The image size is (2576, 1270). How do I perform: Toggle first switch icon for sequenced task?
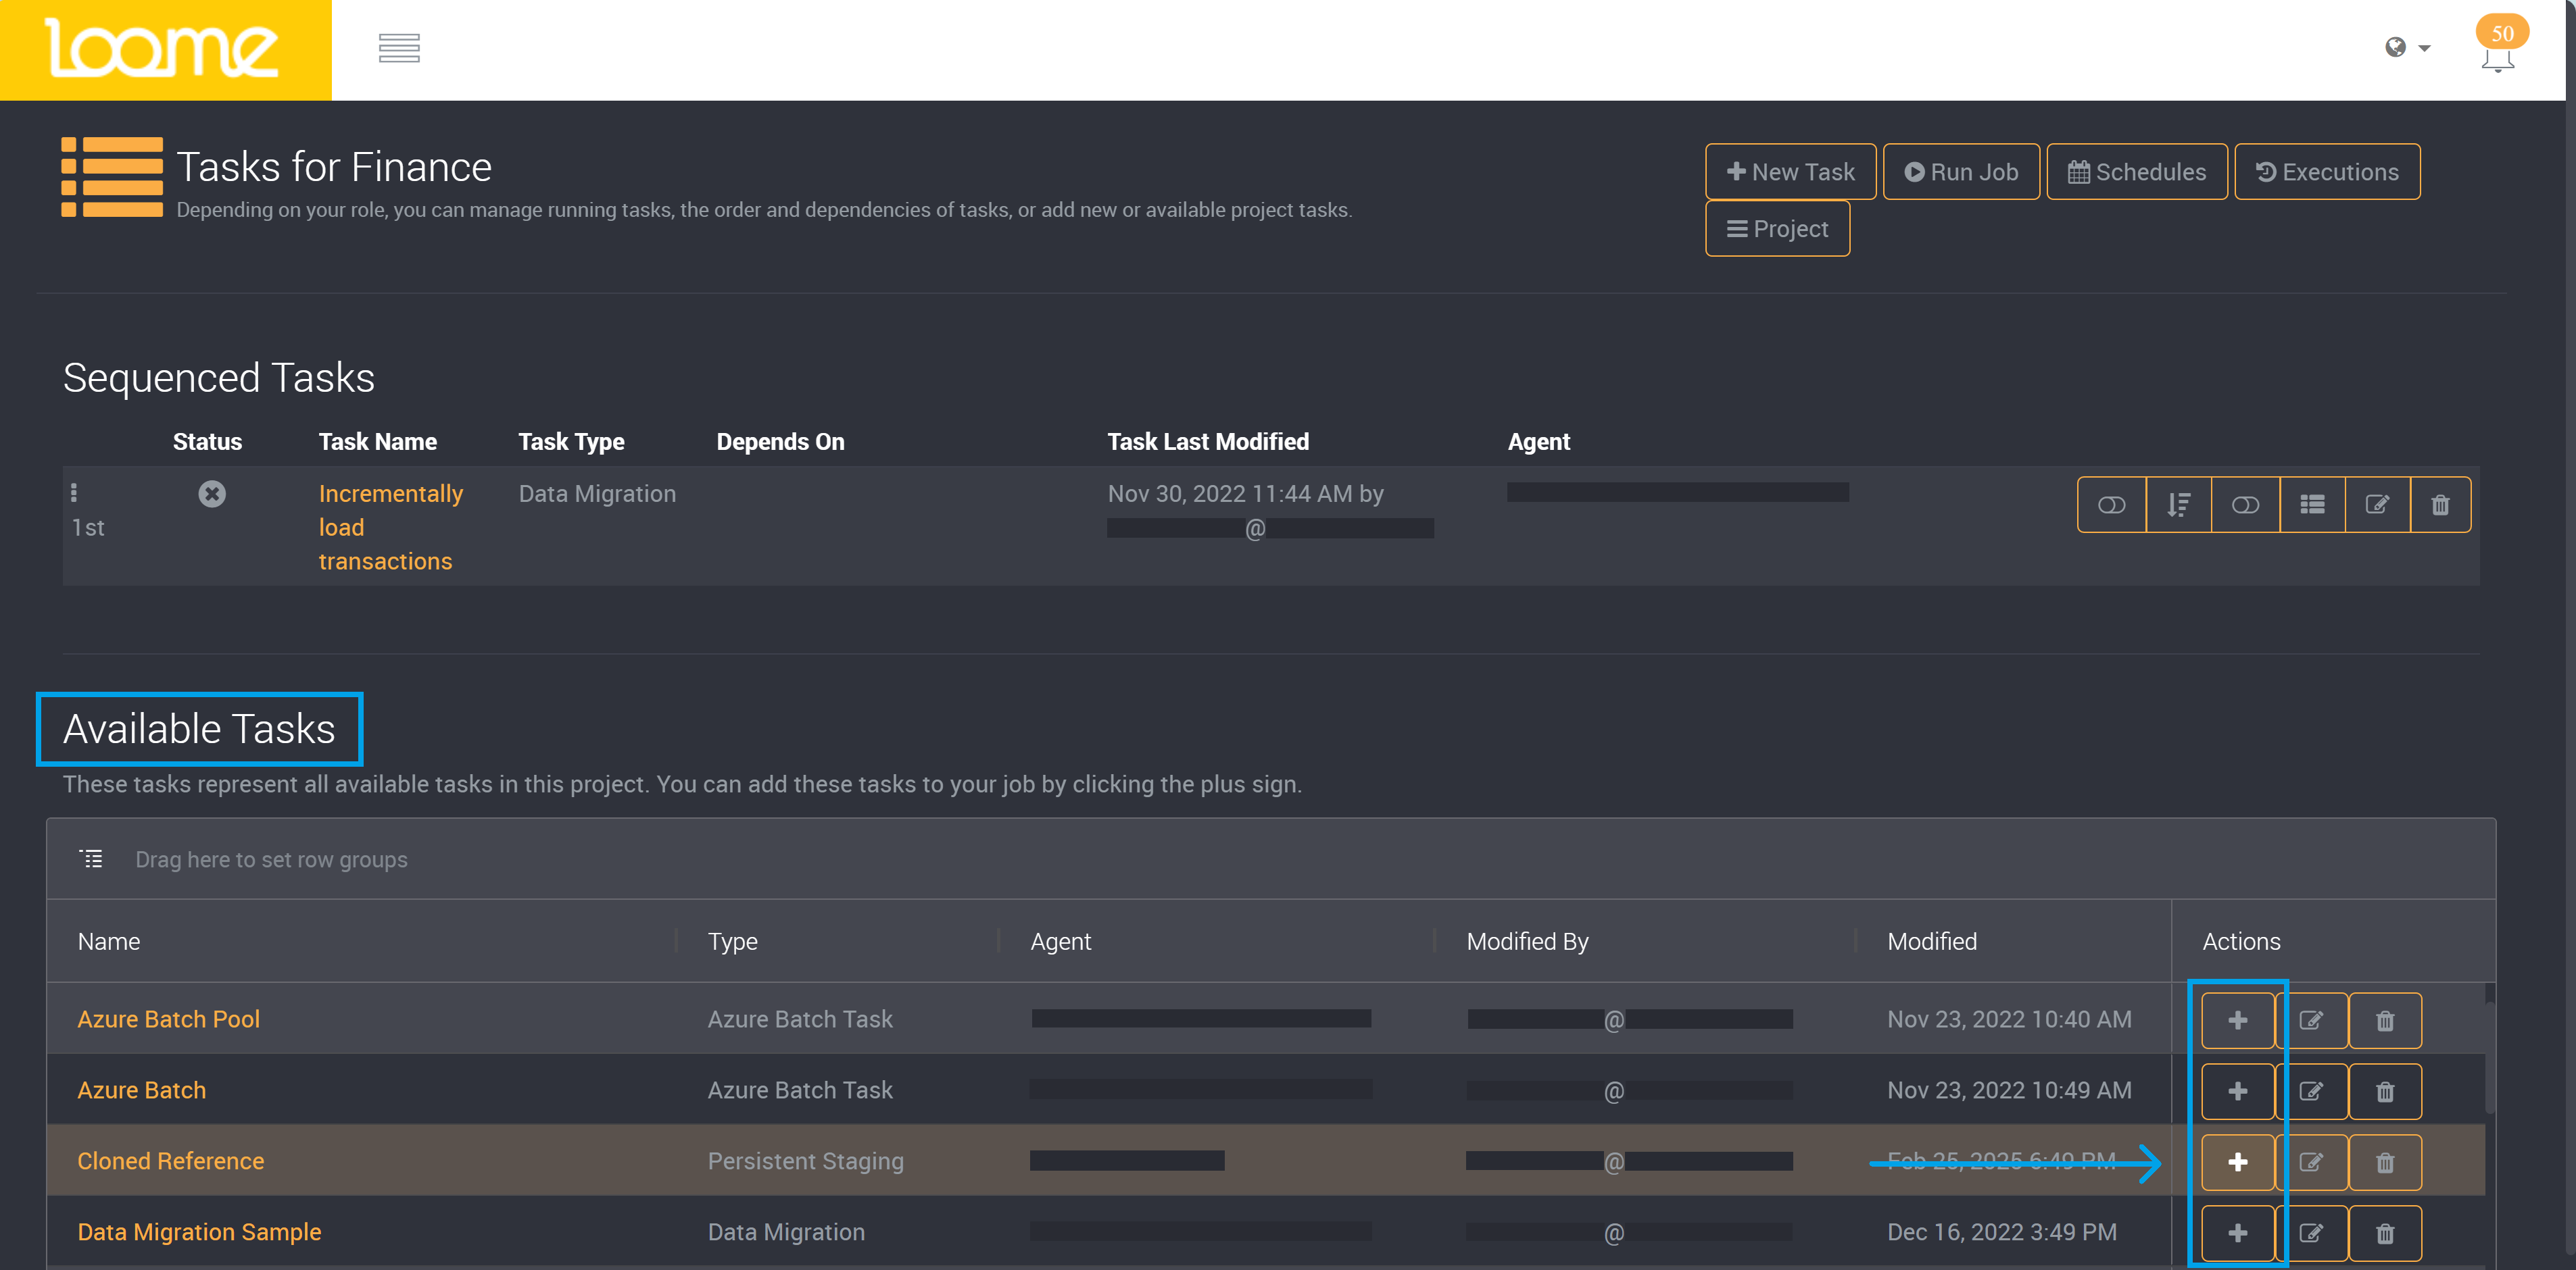(2111, 505)
